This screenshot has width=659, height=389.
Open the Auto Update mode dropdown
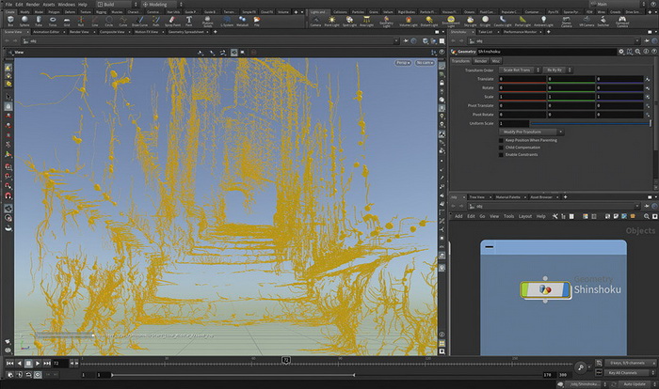[637, 384]
